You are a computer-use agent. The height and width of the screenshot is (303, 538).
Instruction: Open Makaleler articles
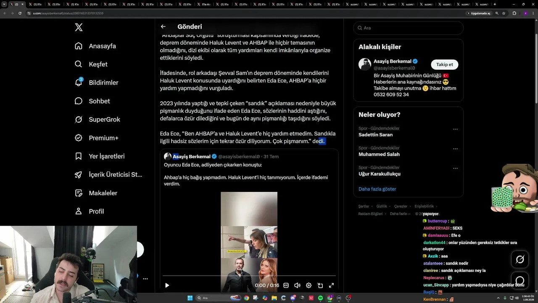coord(96,193)
